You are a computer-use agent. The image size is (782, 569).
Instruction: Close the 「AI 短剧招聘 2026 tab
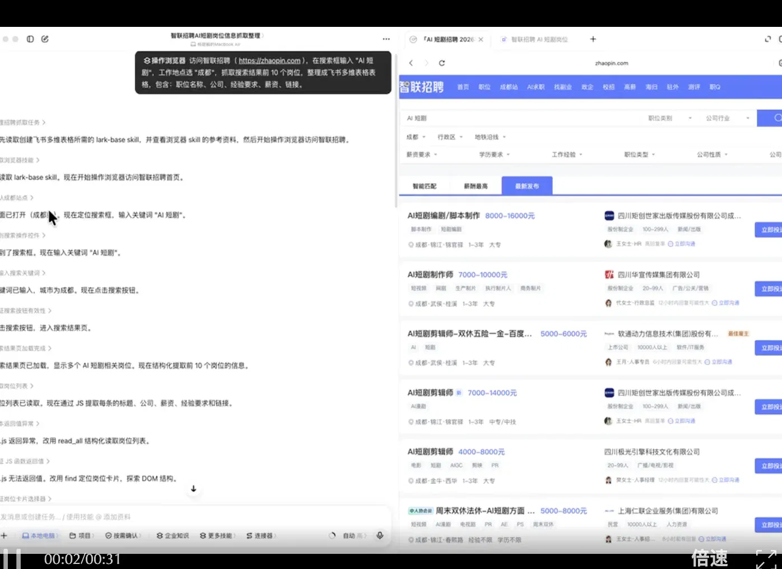[481, 40]
